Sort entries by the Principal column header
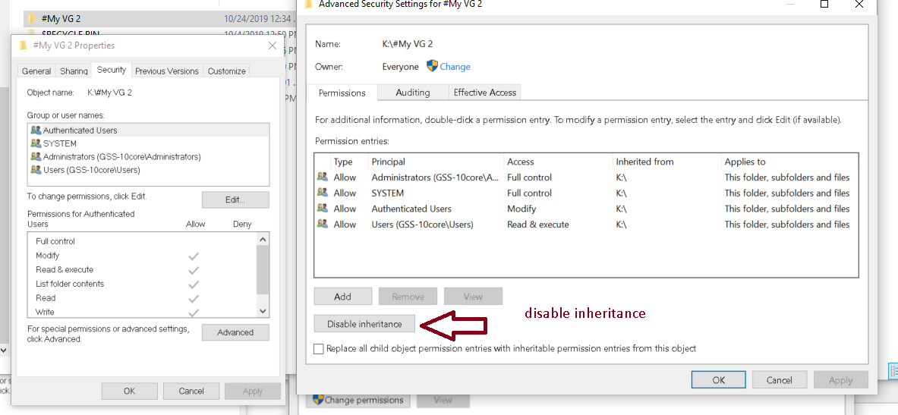This screenshot has height=415, width=898. pyautogui.click(x=388, y=162)
